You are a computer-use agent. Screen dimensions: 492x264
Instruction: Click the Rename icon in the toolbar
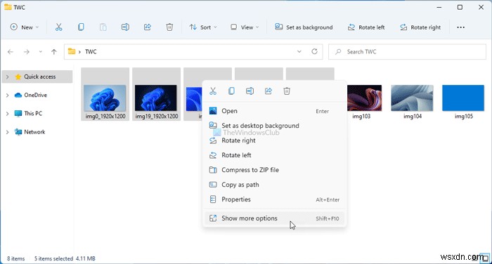click(125, 27)
